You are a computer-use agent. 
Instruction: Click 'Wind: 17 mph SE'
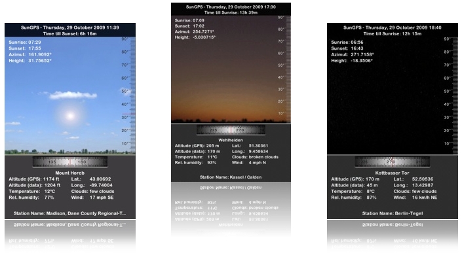[92, 198]
